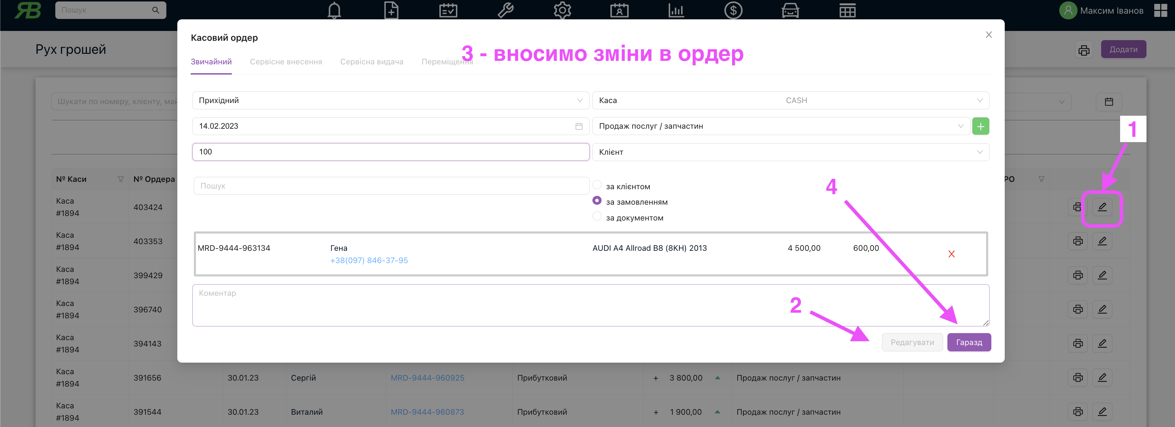Open the bar chart reports icon
The height and width of the screenshot is (427, 1175).
pyautogui.click(x=676, y=10)
